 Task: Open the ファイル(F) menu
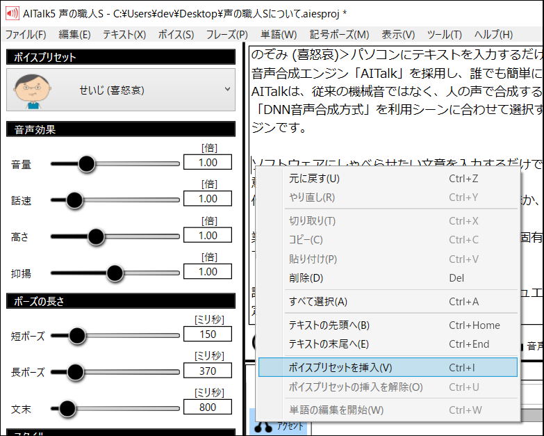point(26,34)
